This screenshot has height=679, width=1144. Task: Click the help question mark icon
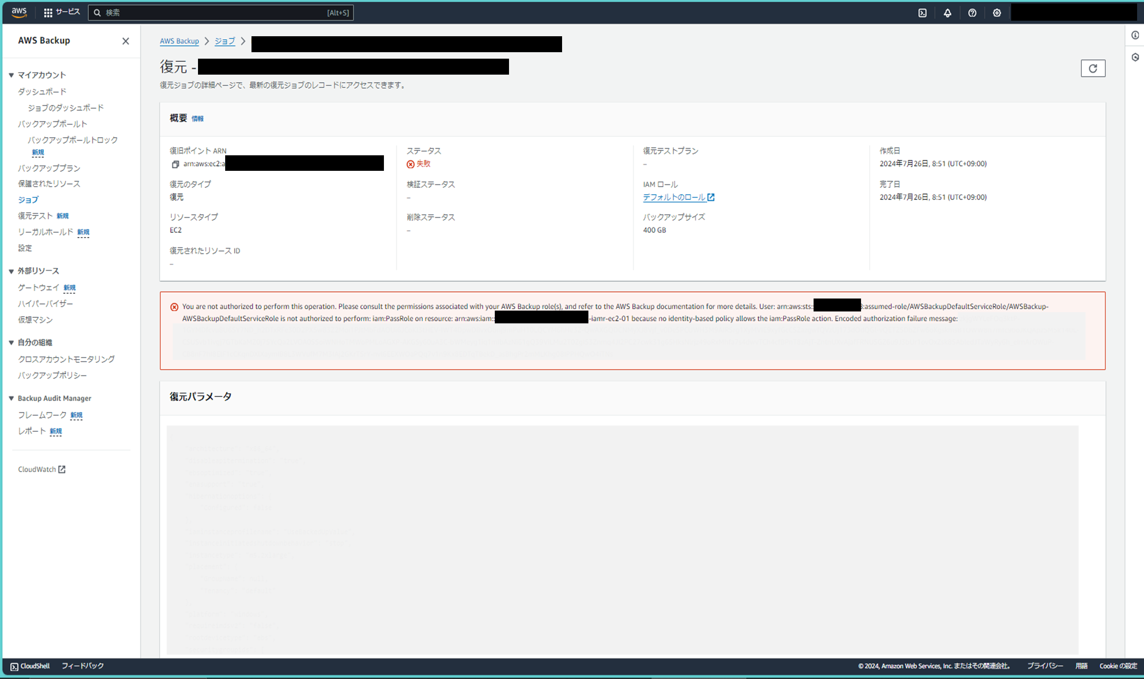[972, 13]
